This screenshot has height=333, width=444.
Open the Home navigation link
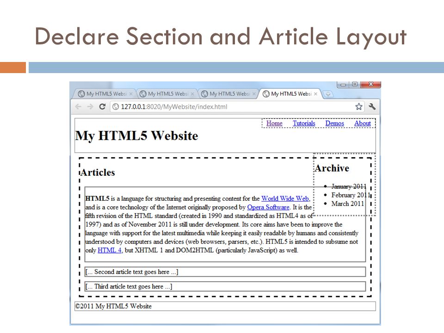274,123
